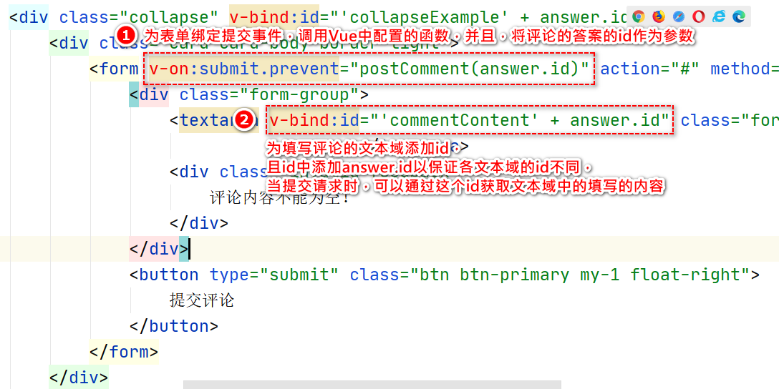Open the page preview in Edge

click(x=739, y=17)
